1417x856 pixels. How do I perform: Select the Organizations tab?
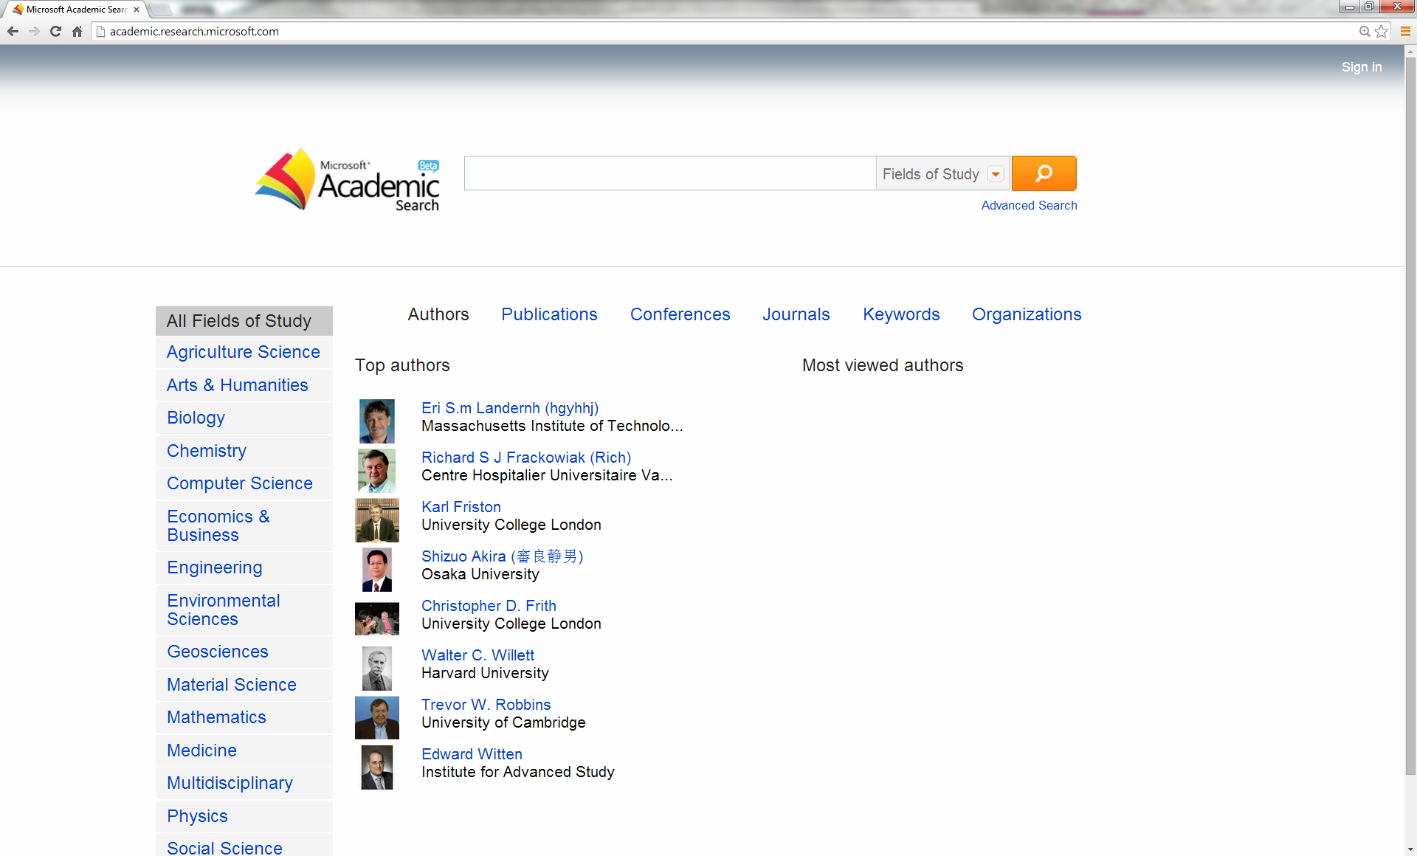(1026, 314)
